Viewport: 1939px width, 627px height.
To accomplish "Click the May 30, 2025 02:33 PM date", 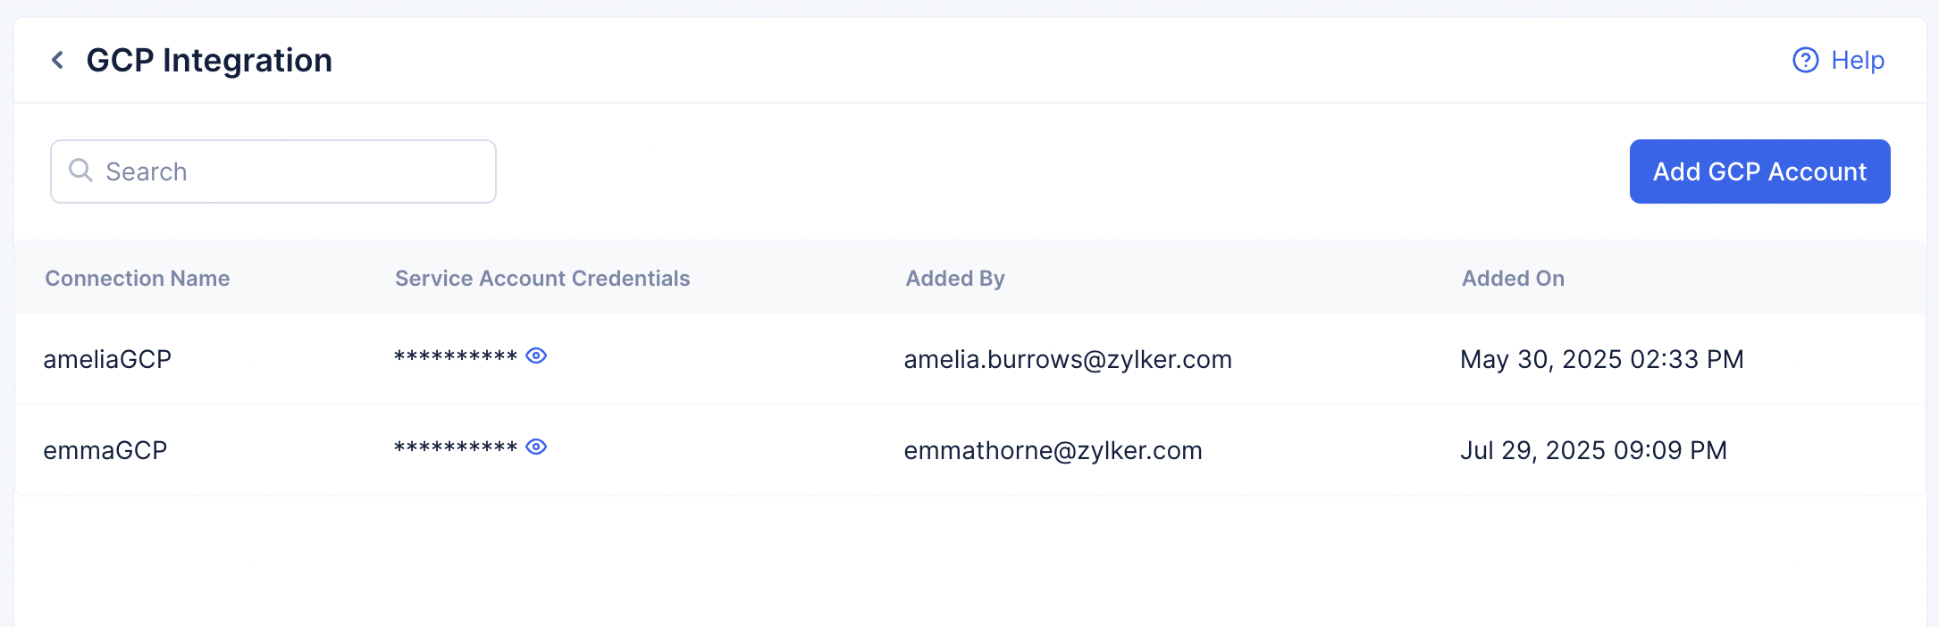I will (1601, 359).
